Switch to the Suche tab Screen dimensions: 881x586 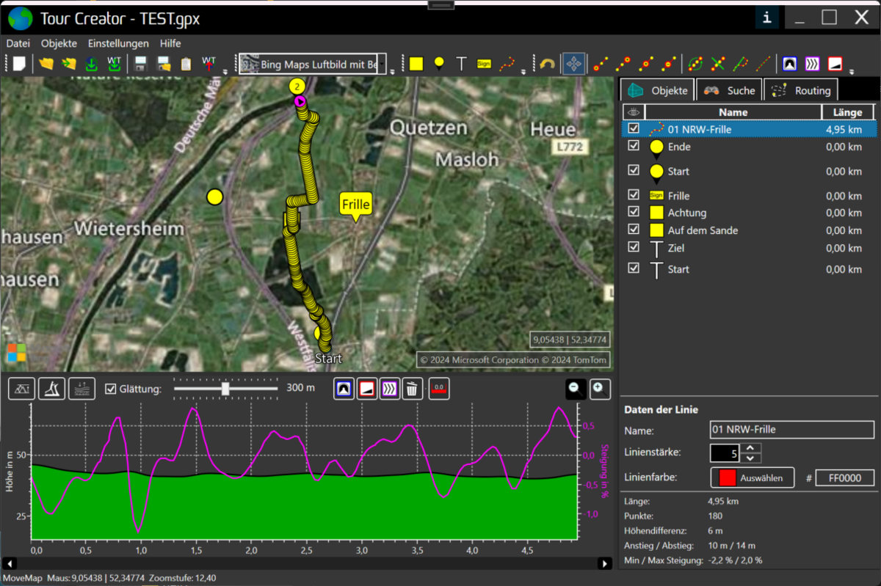[729, 90]
